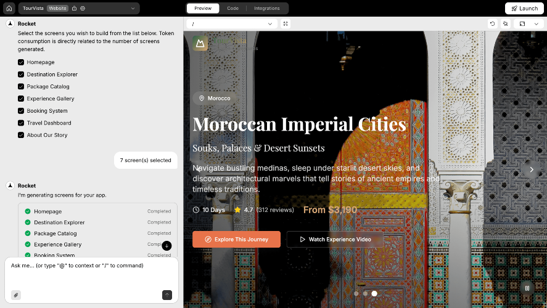
Task: Click the '(312 reviews)' text
Action: [275, 209]
